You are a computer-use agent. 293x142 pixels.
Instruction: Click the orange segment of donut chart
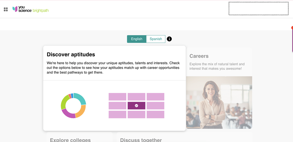[81, 111]
